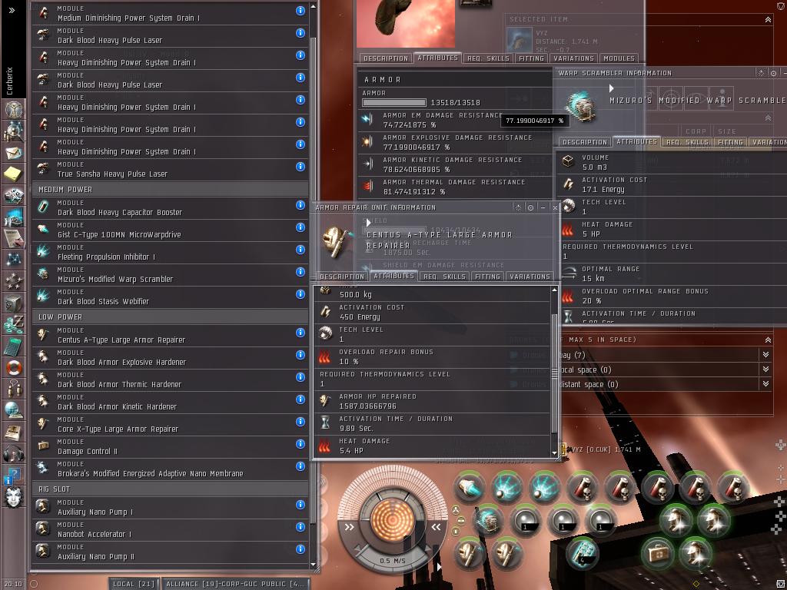Screen dimensions: 787x590
Task: Open the wallet coins icon
Action: point(14,324)
